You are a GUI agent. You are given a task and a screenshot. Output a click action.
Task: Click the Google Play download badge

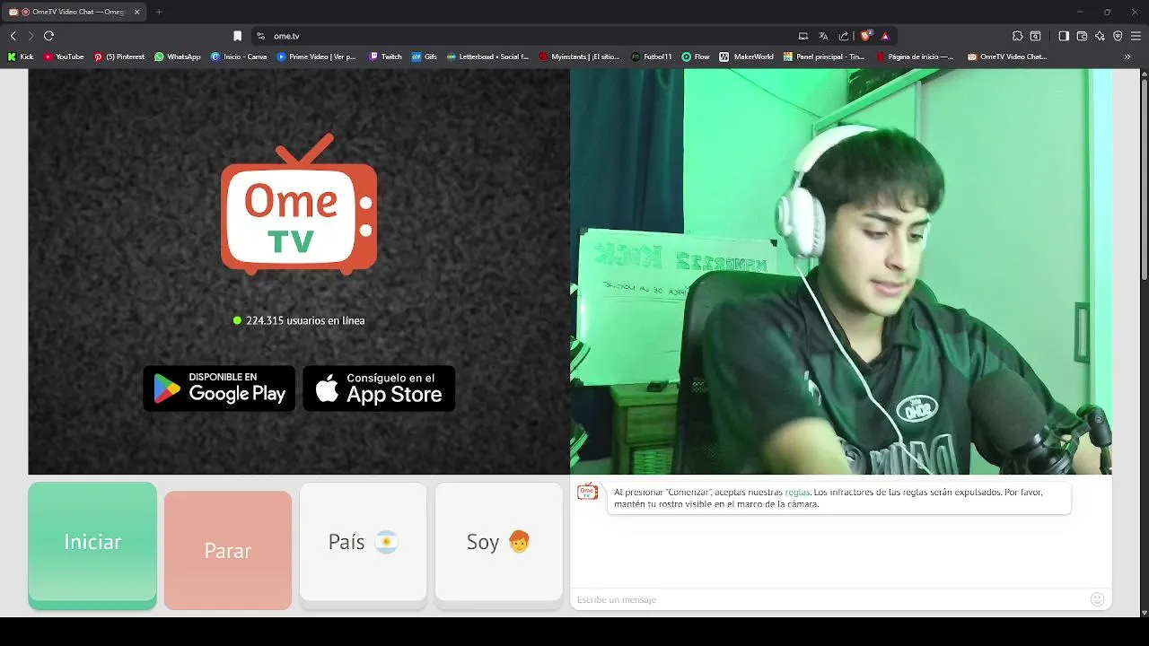click(x=219, y=388)
